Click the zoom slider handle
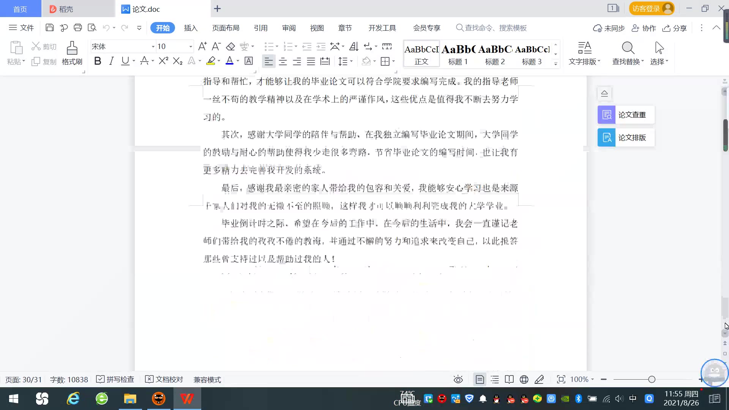This screenshot has height=410, width=729. click(652, 379)
